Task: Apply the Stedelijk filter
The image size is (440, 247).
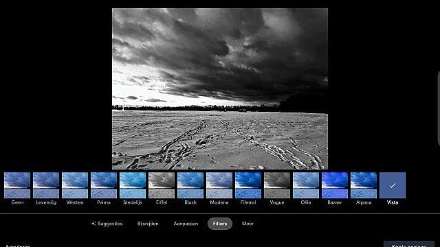Action: point(133,185)
